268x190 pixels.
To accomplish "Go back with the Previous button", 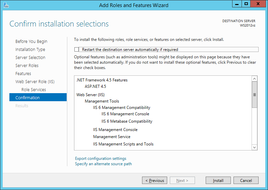I will click(155, 181).
